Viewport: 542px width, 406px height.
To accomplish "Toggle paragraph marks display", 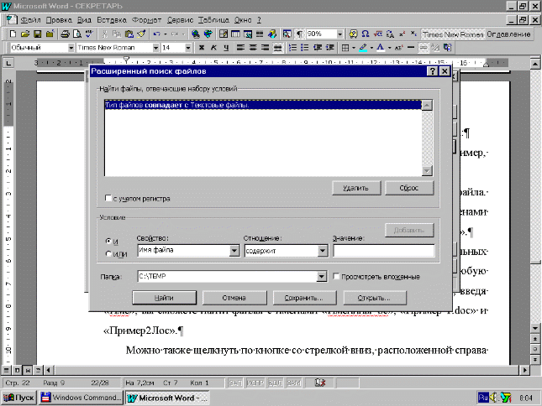I will tap(299, 34).
